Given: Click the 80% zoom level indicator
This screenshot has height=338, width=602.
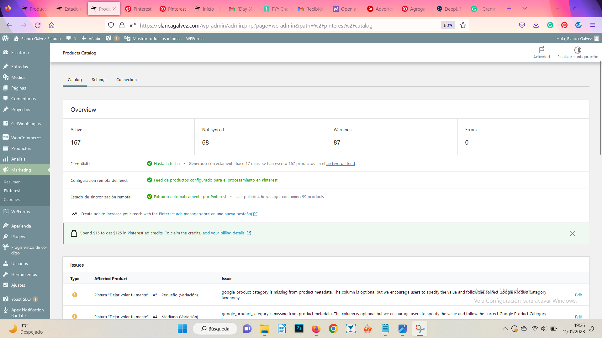Looking at the screenshot, I should click(448, 25).
